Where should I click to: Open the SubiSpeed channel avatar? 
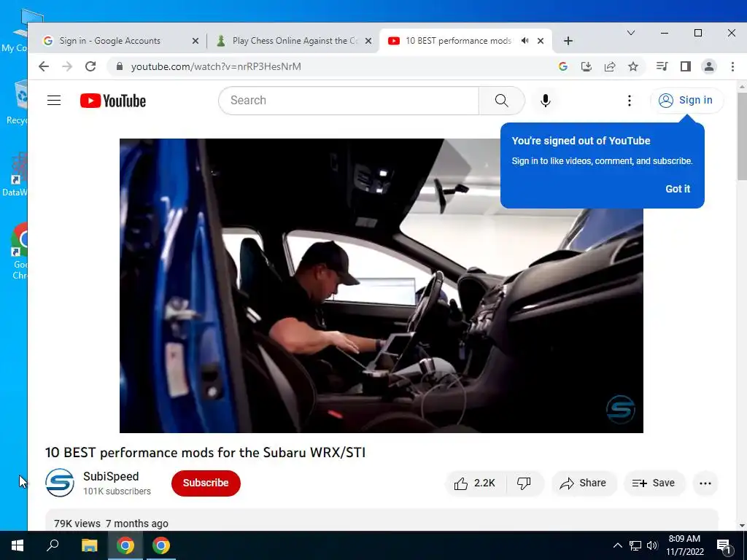(x=60, y=483)
